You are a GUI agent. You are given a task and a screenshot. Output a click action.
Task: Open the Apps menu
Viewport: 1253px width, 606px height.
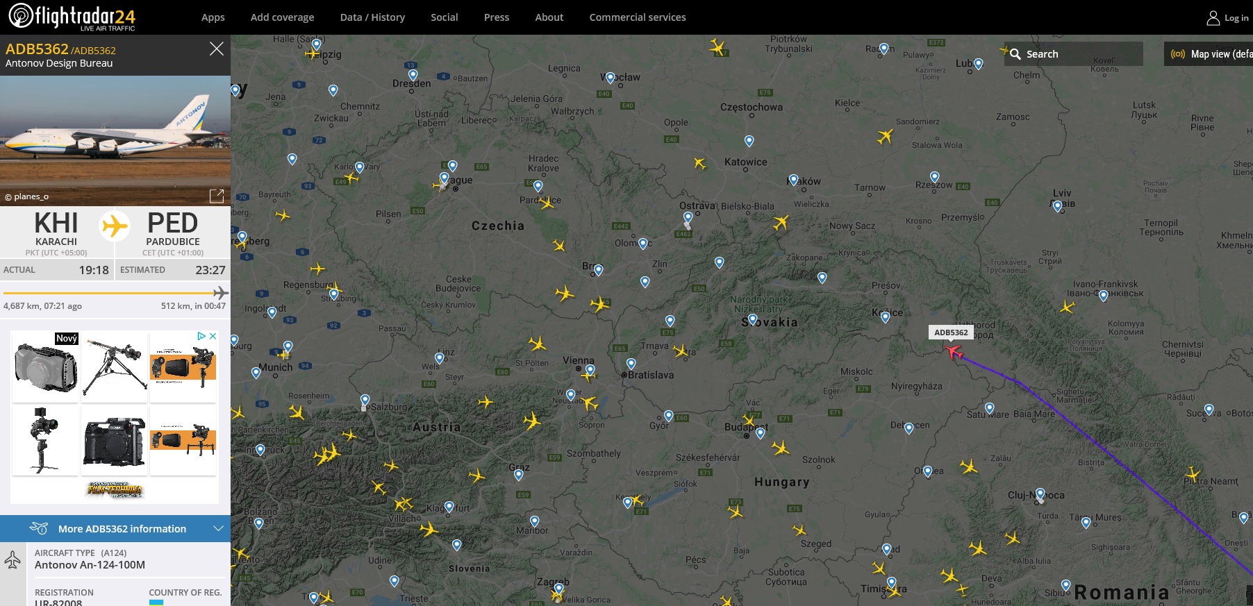(213, 17)
